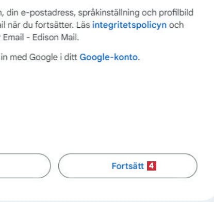Image resolution: width=214 pixels, height=202 pixels.
Task: Open the Google-konto link
Action: 110,57
